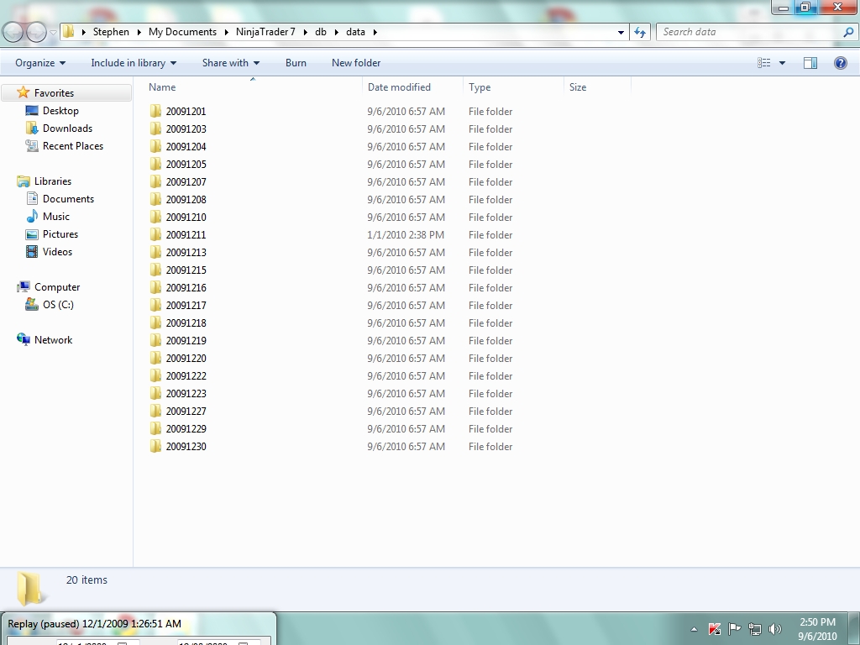The height and width of the screenshot is (645, 860).
Task: Select folder icon beside 20091211
Action: (x=155, y=235)
